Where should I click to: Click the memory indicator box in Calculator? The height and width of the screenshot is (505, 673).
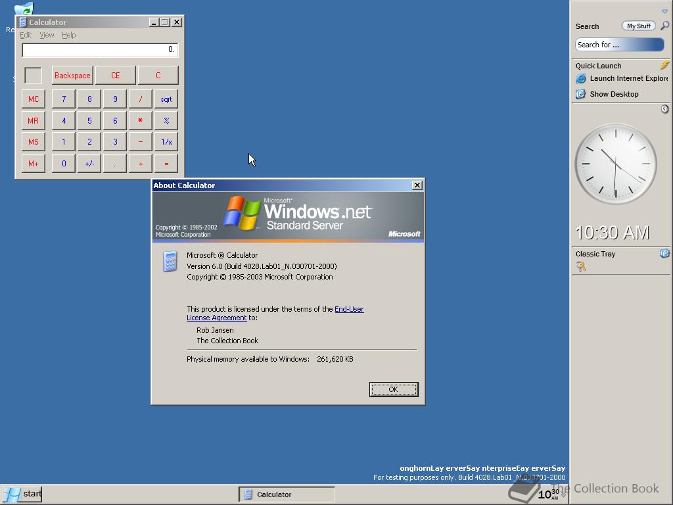tap(33, 76)
